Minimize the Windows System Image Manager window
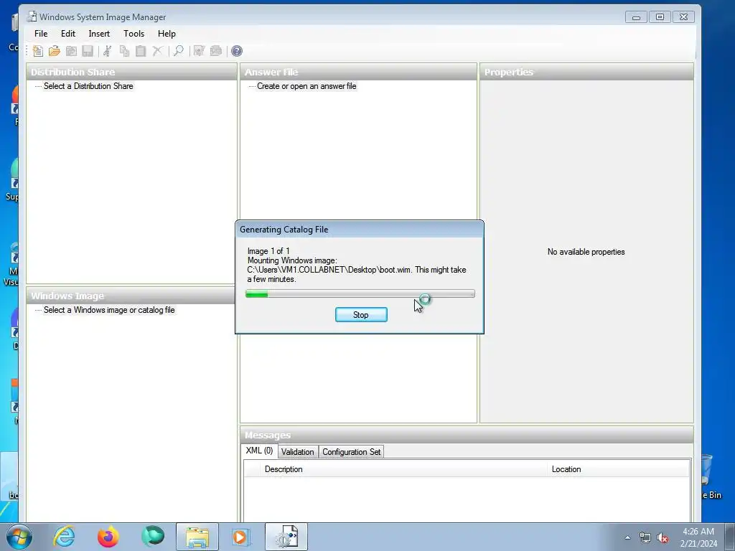 [x=636, y=17]
